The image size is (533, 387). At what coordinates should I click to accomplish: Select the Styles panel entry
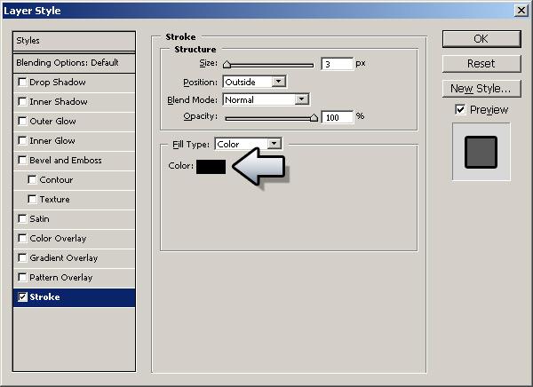point(74,41)
